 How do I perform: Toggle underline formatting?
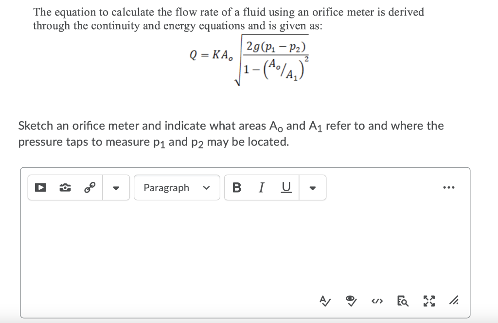tap(285, 188)
